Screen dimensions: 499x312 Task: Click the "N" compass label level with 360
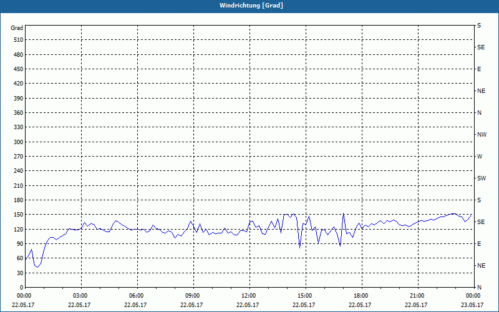(479, 113)
